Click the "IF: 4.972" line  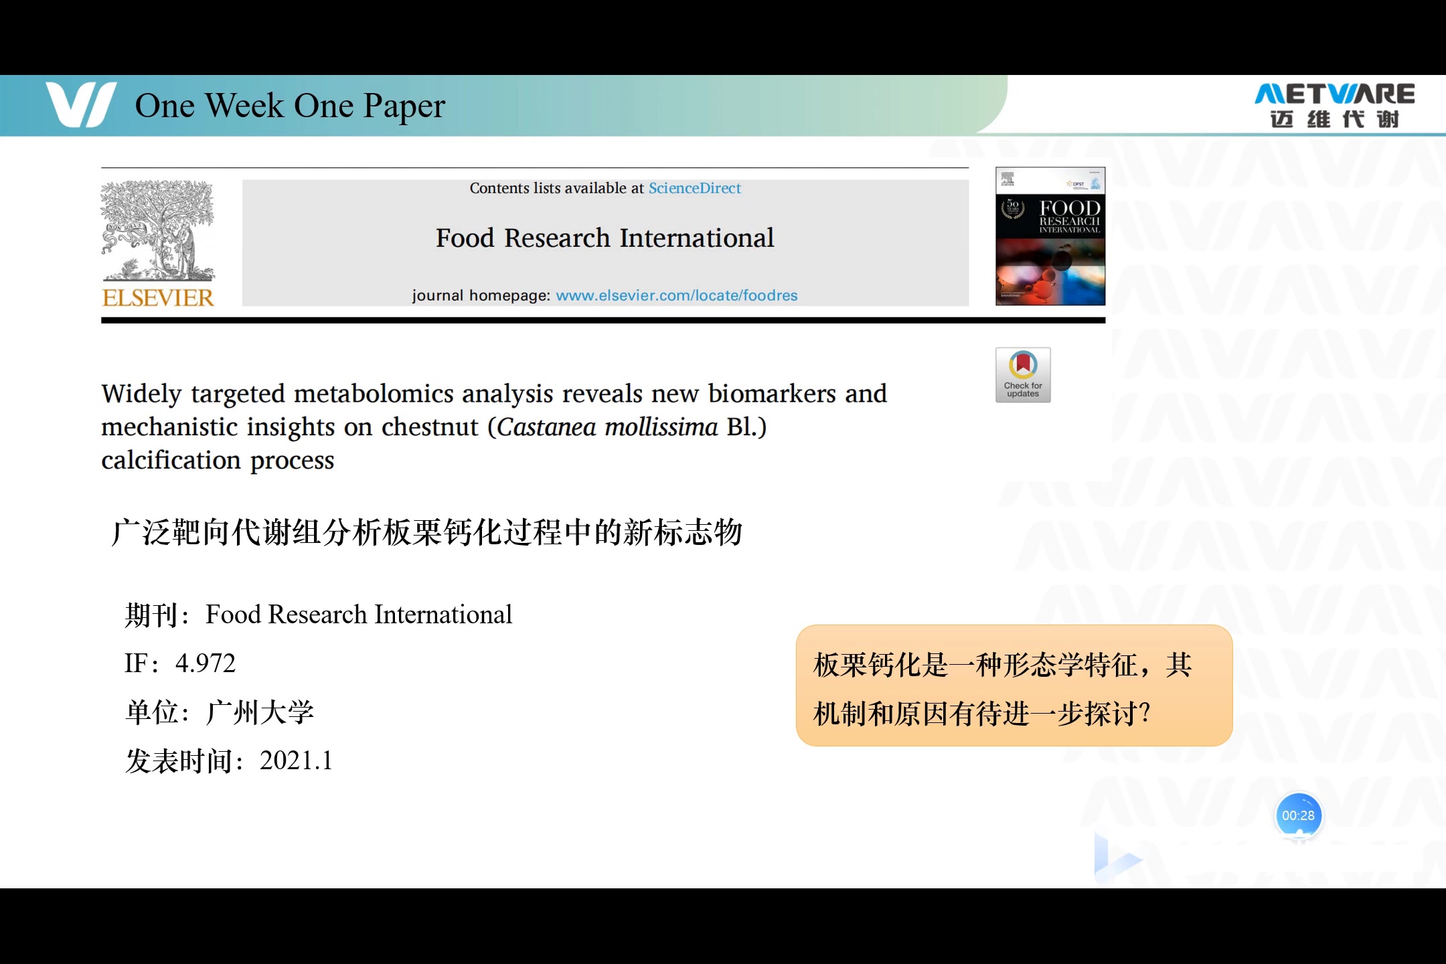[180, 663]
